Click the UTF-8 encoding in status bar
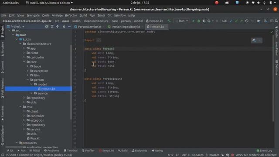Screen dimensions: 279x157 (185, 155)
